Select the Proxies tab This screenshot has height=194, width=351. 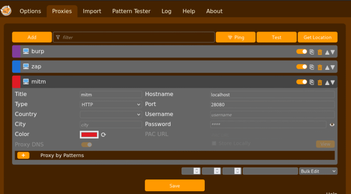(62, 11)
